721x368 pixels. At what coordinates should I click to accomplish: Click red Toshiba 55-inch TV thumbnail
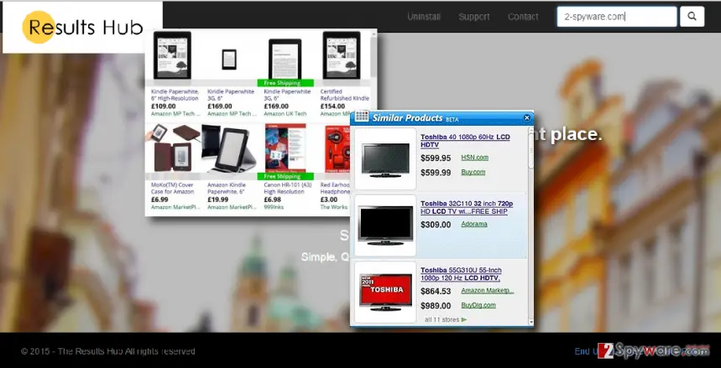click(385, 293)
